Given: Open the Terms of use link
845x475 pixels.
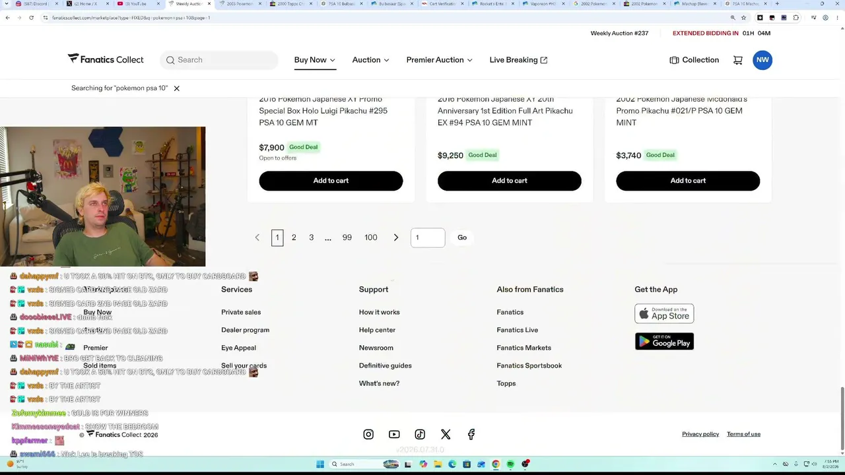Looking at the screenshot, I should click(743, 434).
